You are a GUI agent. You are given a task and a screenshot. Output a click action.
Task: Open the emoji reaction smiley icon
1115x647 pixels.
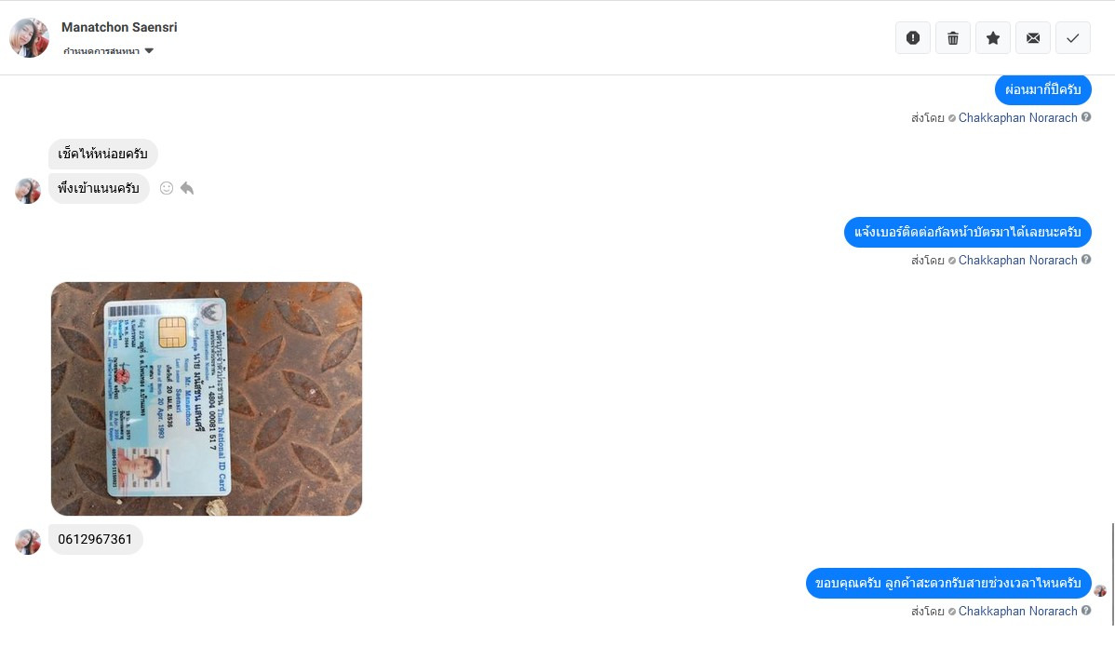click(167, 188)
